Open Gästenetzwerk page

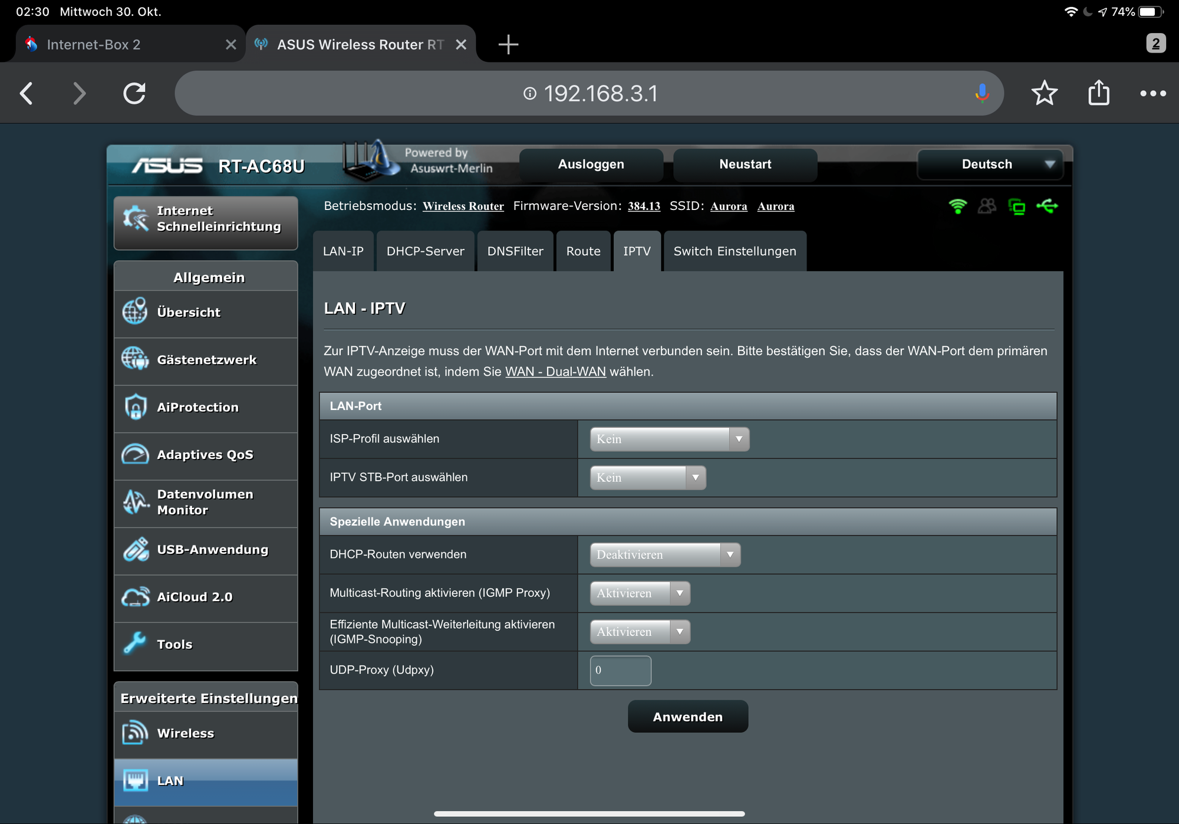click(x=206, y=360)
